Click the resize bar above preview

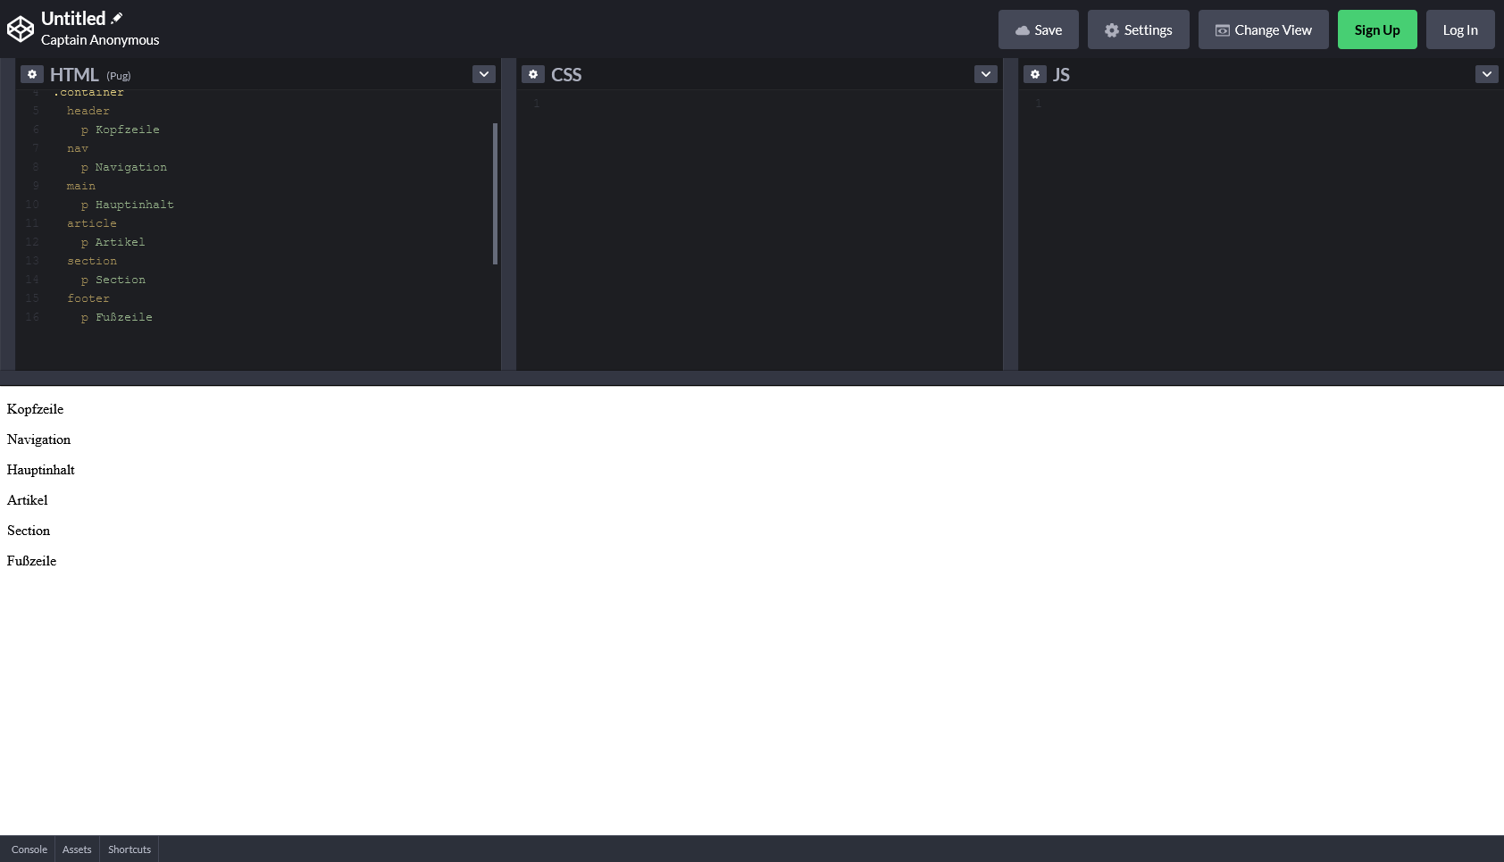[x=752, y=378]
